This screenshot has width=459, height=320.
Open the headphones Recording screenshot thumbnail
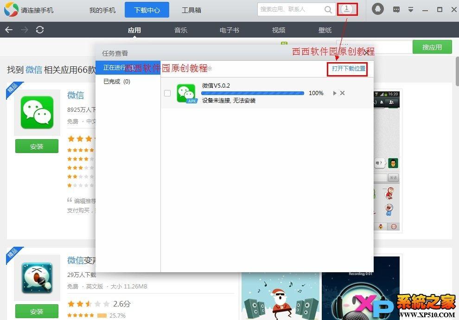tap(361, 288)
